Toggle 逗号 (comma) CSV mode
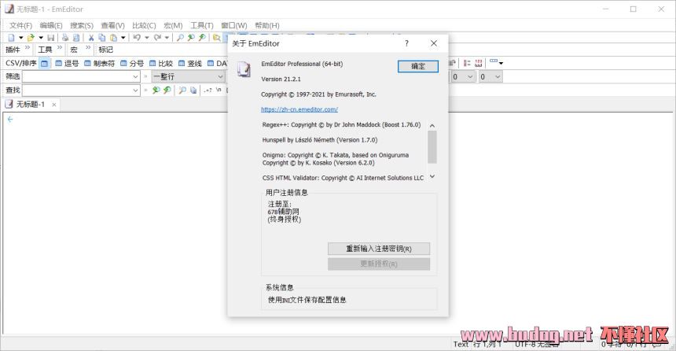Viewport: 676px width, 351px height. point(67,64)
